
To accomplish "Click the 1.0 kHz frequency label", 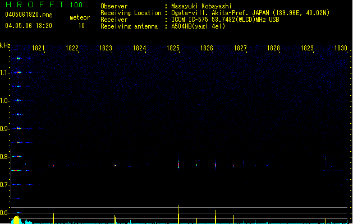I will 5,101.
